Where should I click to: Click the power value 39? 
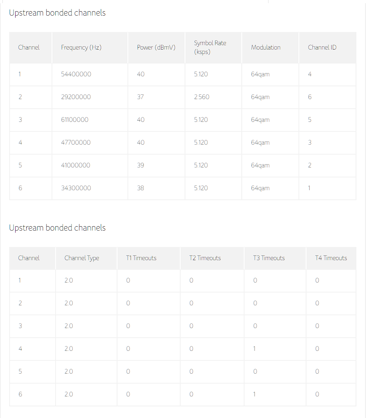pos(140,165)
